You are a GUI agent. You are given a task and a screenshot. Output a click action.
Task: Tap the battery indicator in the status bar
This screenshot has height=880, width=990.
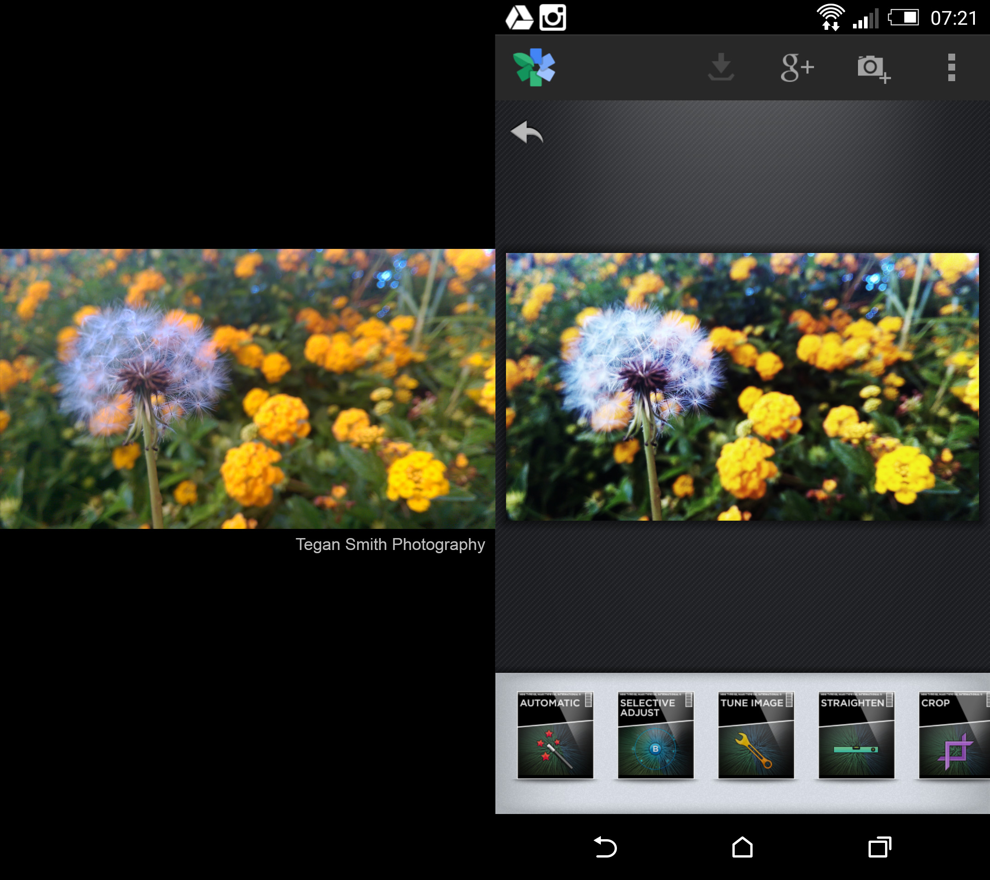[903, 18]
